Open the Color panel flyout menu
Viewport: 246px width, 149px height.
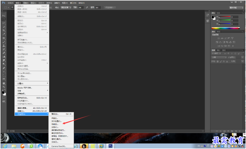coord(243,13)
